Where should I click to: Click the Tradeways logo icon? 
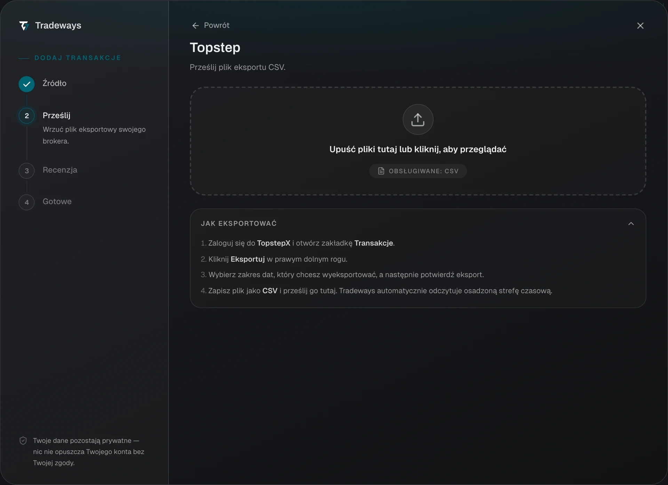24,26
